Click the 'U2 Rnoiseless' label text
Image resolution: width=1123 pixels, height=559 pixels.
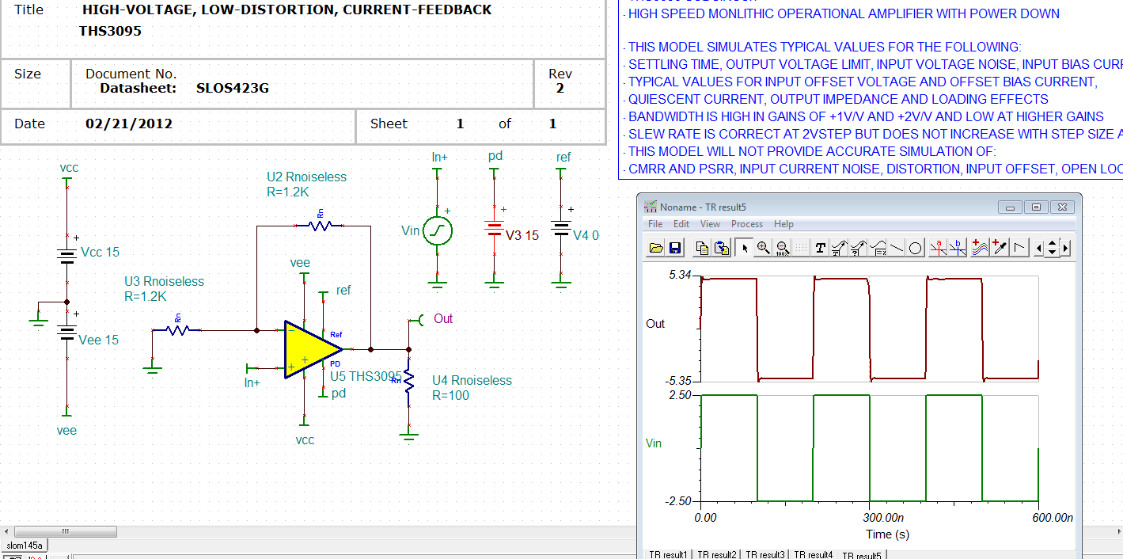pos(307,177)
